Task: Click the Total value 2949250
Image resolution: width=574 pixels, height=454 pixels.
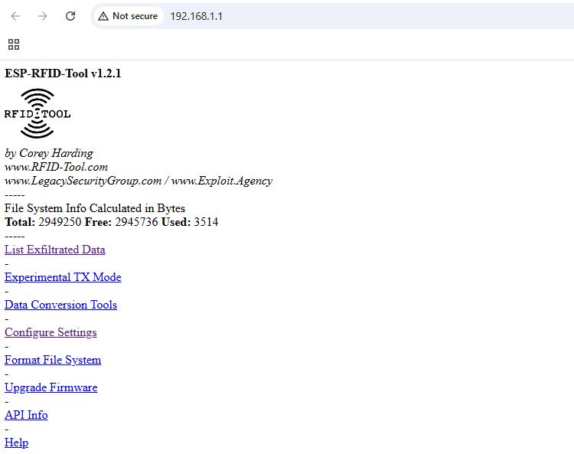Action: (x=60, y=222)
